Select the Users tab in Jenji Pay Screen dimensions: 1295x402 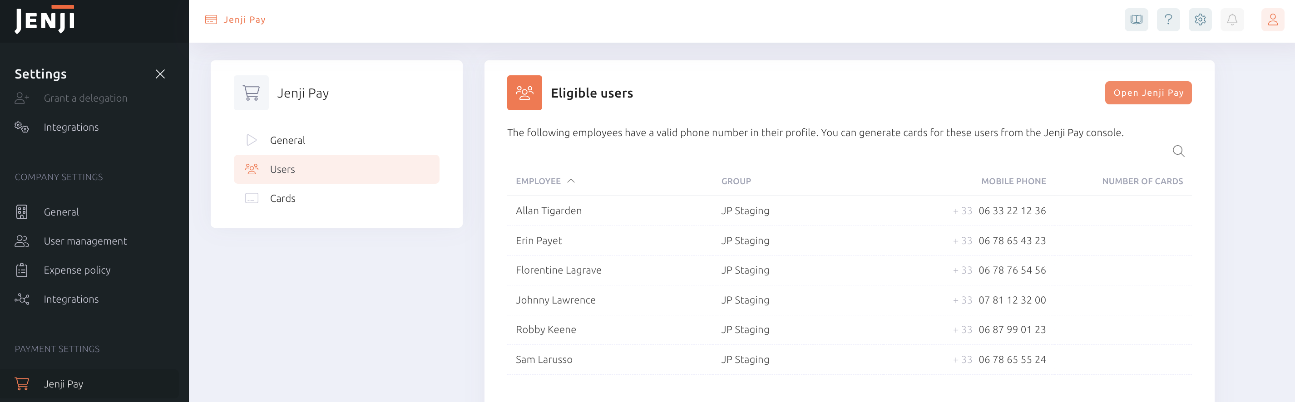click(336, 169)
